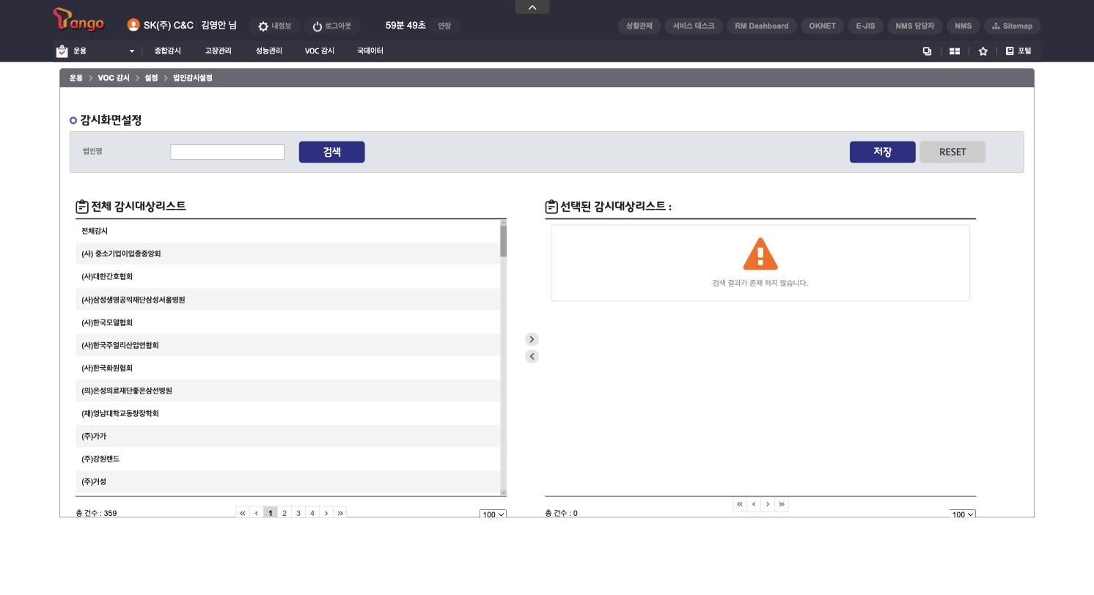Open the 국데이터 menu
The height and width of the screenshot is (595, 1094).
pos(370,51)
